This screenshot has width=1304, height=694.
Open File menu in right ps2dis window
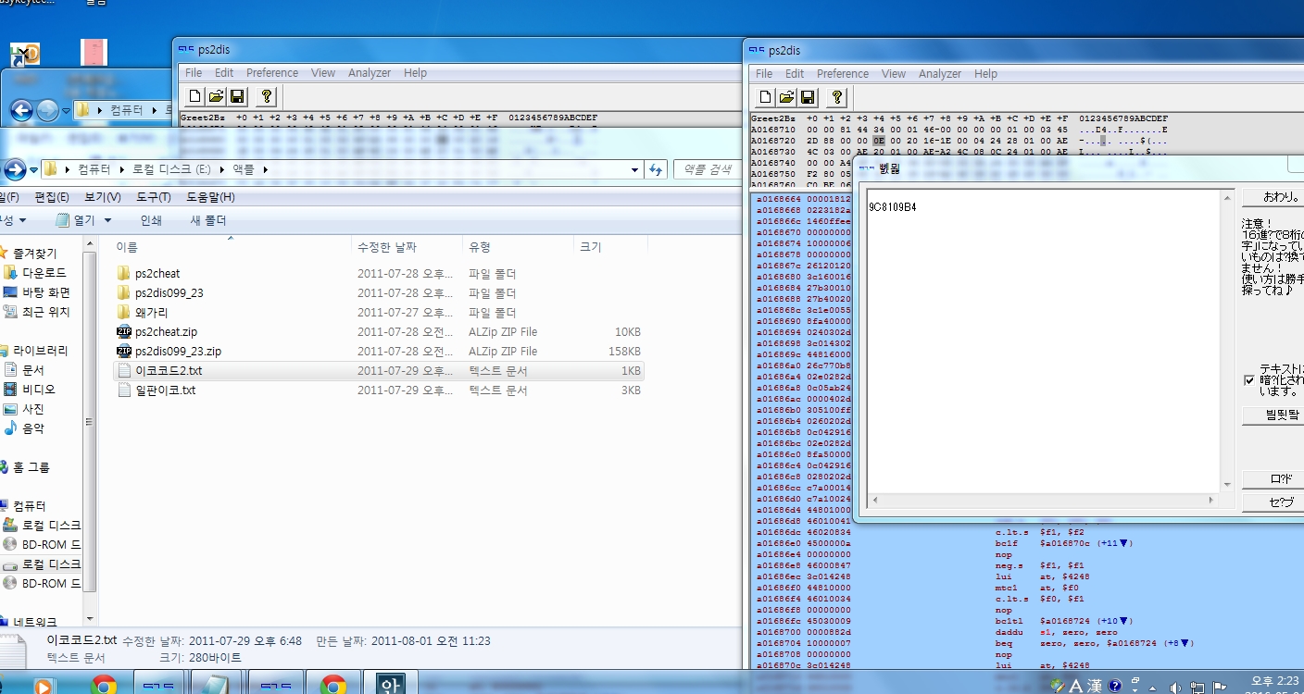(764, 74)
